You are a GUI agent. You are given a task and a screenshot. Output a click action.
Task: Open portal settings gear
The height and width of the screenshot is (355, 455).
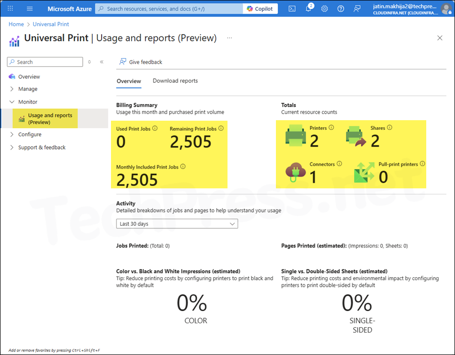[x=324, y=9]
